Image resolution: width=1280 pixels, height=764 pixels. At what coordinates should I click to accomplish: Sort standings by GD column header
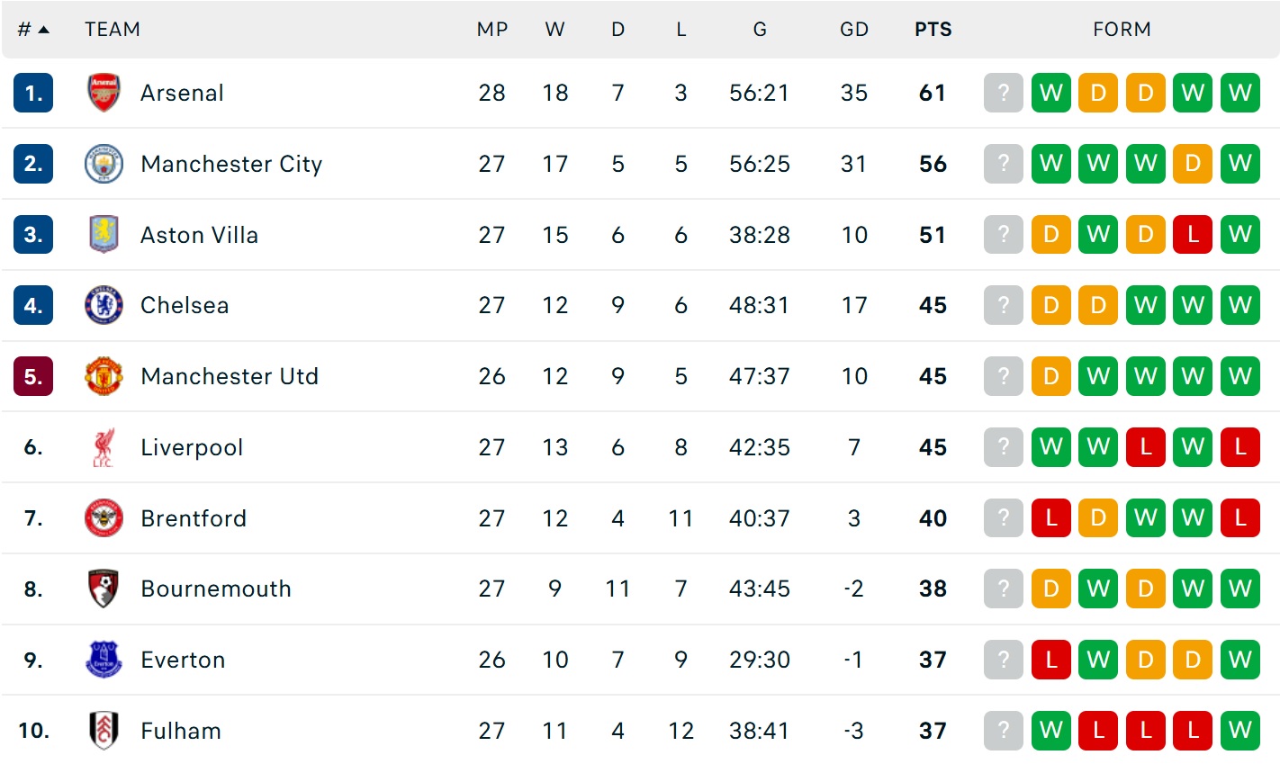click(853, 30)
